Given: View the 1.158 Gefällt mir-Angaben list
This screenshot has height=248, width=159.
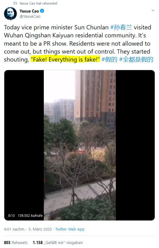Looking at the screenshot, I should pos(58,242).
